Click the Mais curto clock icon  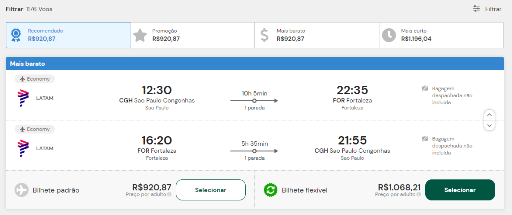click(x=389, y=35)
